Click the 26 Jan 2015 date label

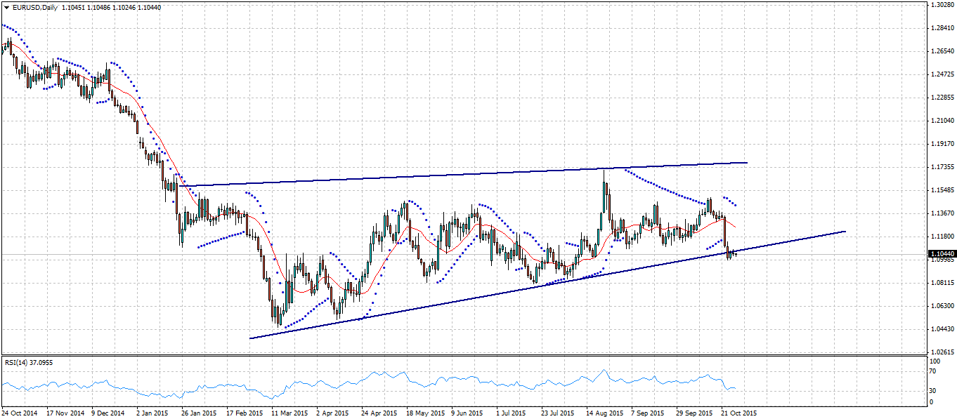pos(198,413)
